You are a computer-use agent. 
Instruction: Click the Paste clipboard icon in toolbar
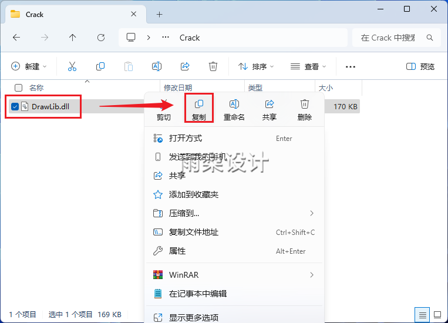point(128,66)
